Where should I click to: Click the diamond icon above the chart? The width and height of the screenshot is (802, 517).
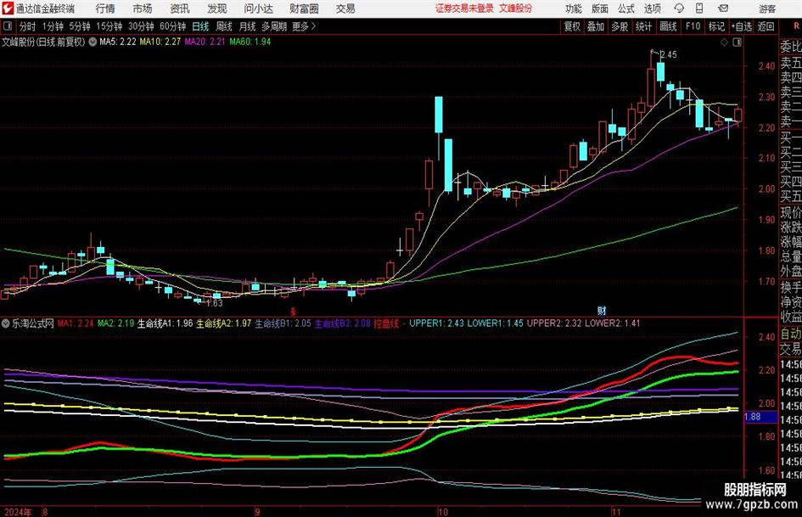point(724,42)
